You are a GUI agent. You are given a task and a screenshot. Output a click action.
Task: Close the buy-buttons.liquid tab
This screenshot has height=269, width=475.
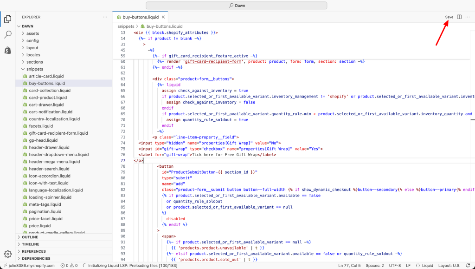[163, 17]
